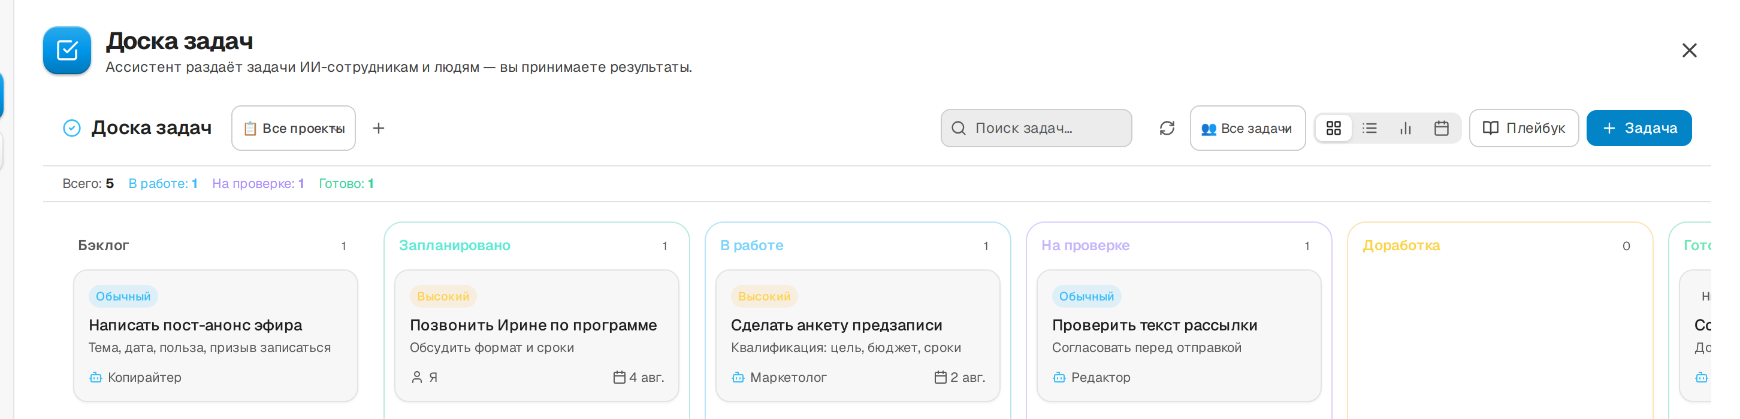Click the 2 авг. due date
The image size is (1740, 419).
(x=968, y=378)
